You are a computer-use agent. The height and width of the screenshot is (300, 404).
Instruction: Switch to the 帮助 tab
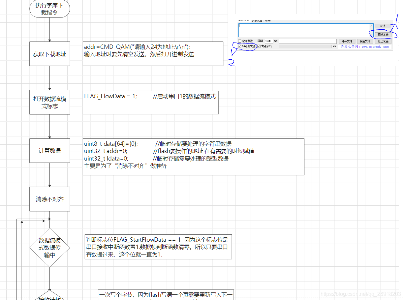point(267,20)
